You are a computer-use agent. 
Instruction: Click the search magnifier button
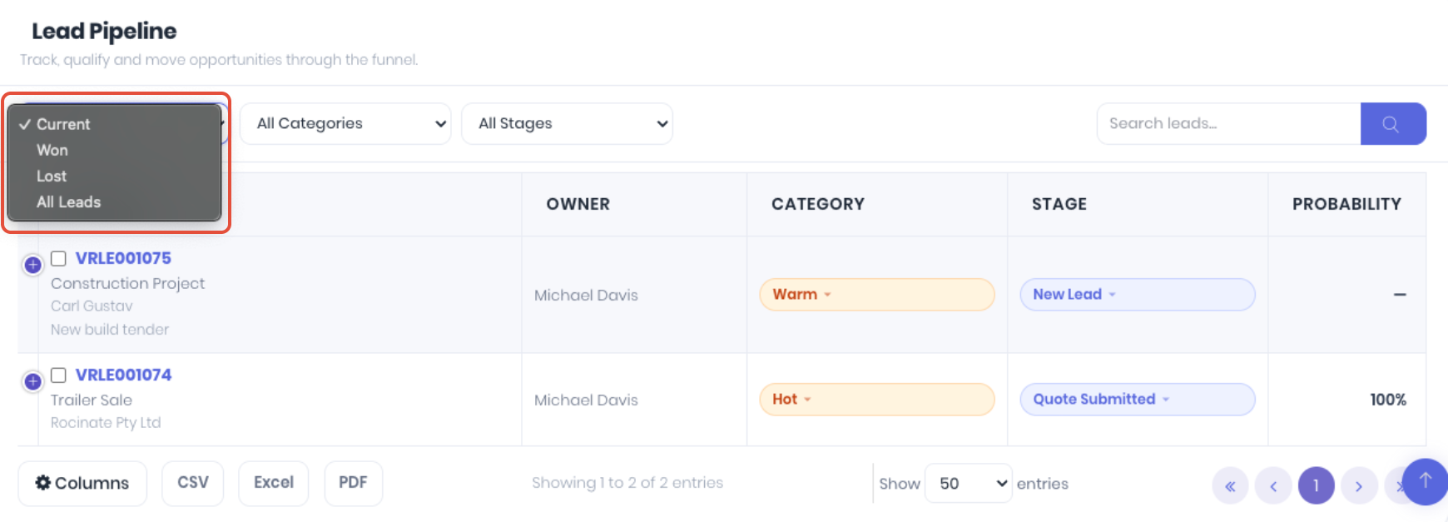[x=1392, y=124]
